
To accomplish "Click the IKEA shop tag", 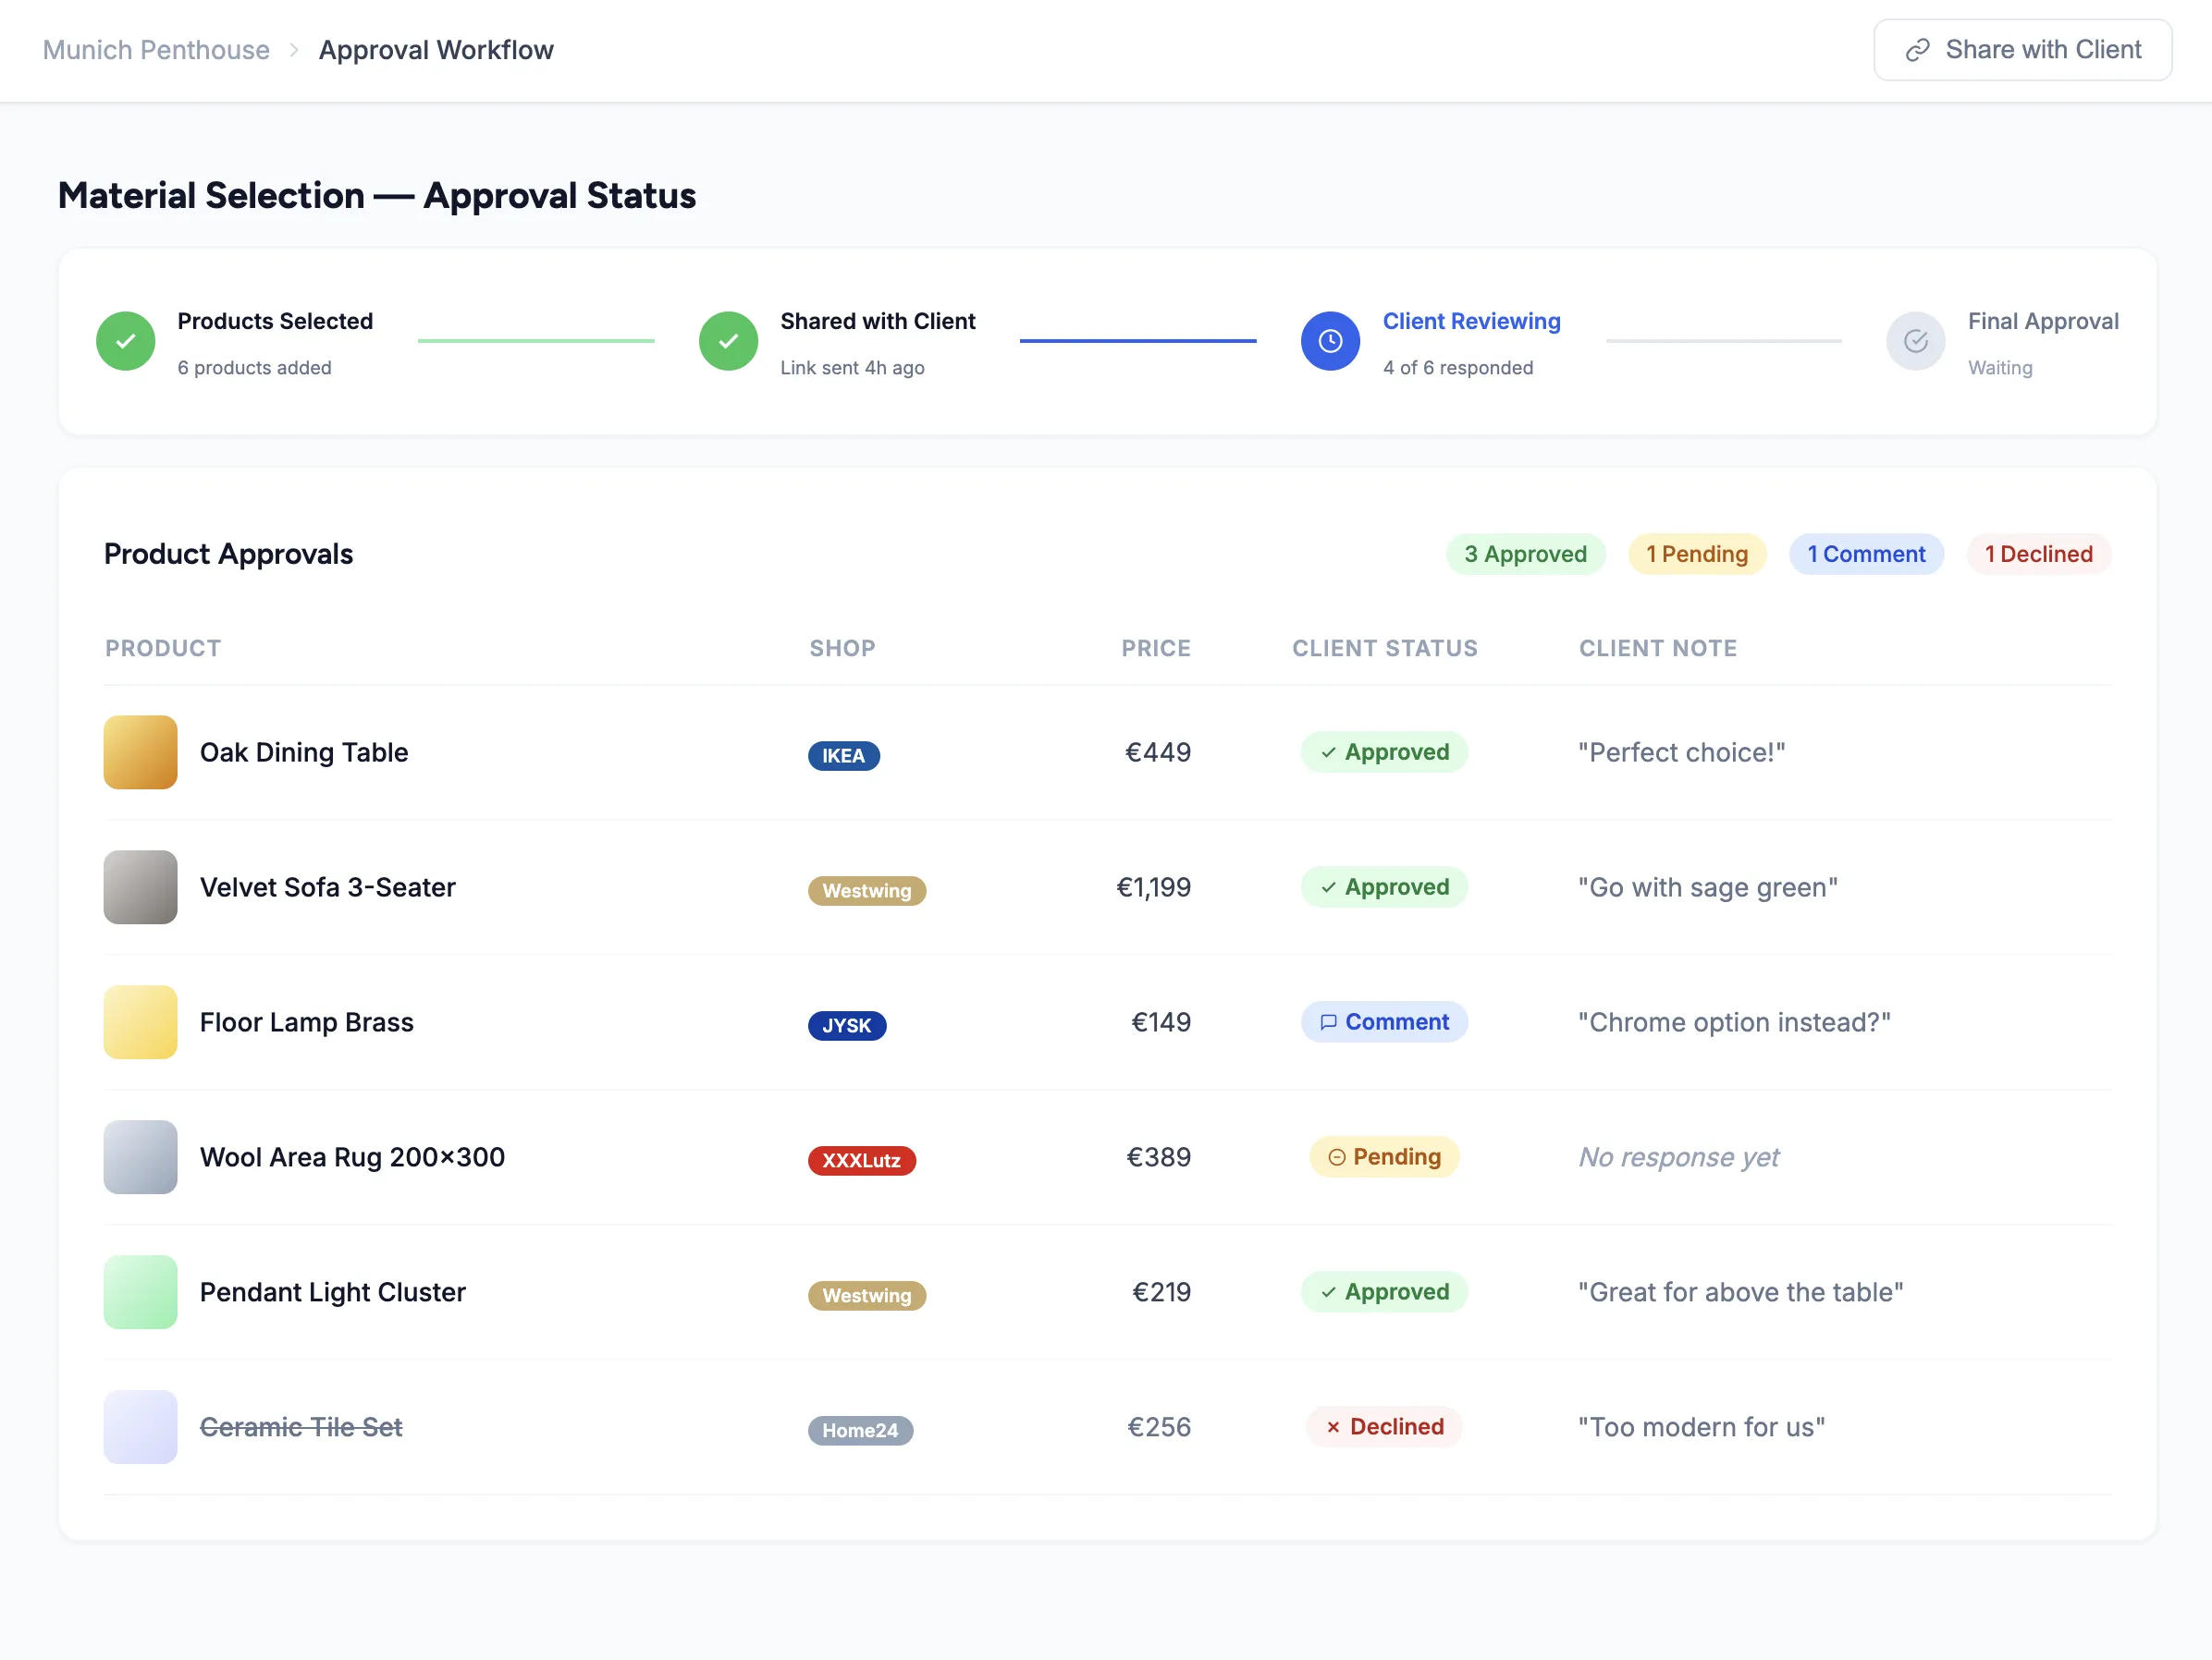I will [843, 755].
